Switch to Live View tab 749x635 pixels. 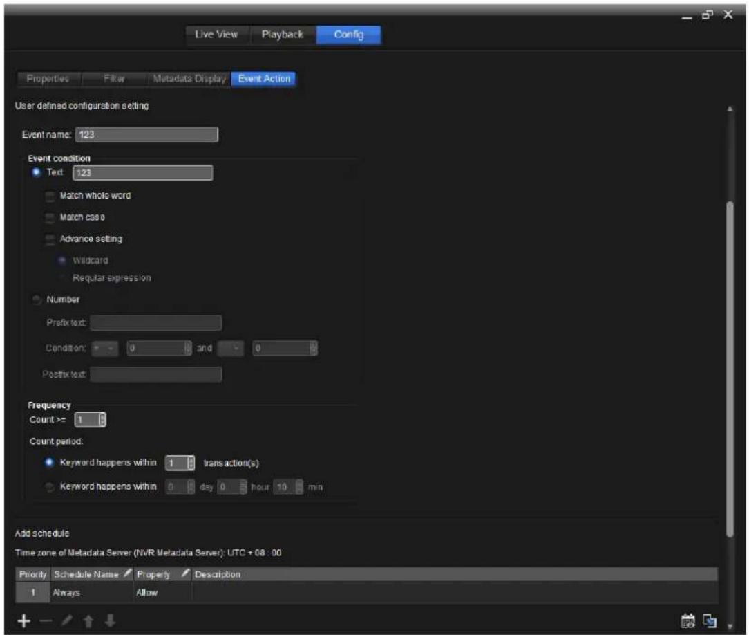coord(216,35)
